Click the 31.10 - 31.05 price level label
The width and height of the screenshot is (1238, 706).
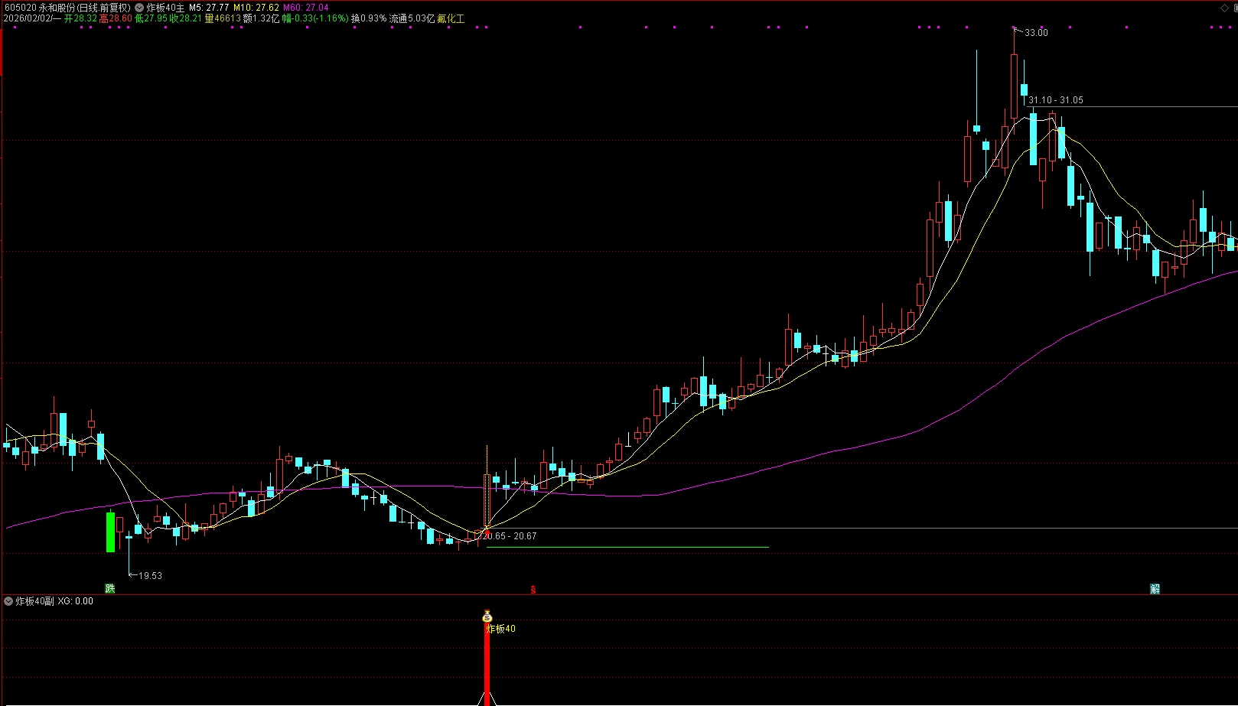[1055, 100]
